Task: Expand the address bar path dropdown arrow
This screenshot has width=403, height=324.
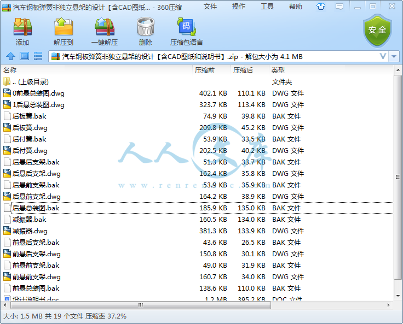Action: tap(394, 56)
